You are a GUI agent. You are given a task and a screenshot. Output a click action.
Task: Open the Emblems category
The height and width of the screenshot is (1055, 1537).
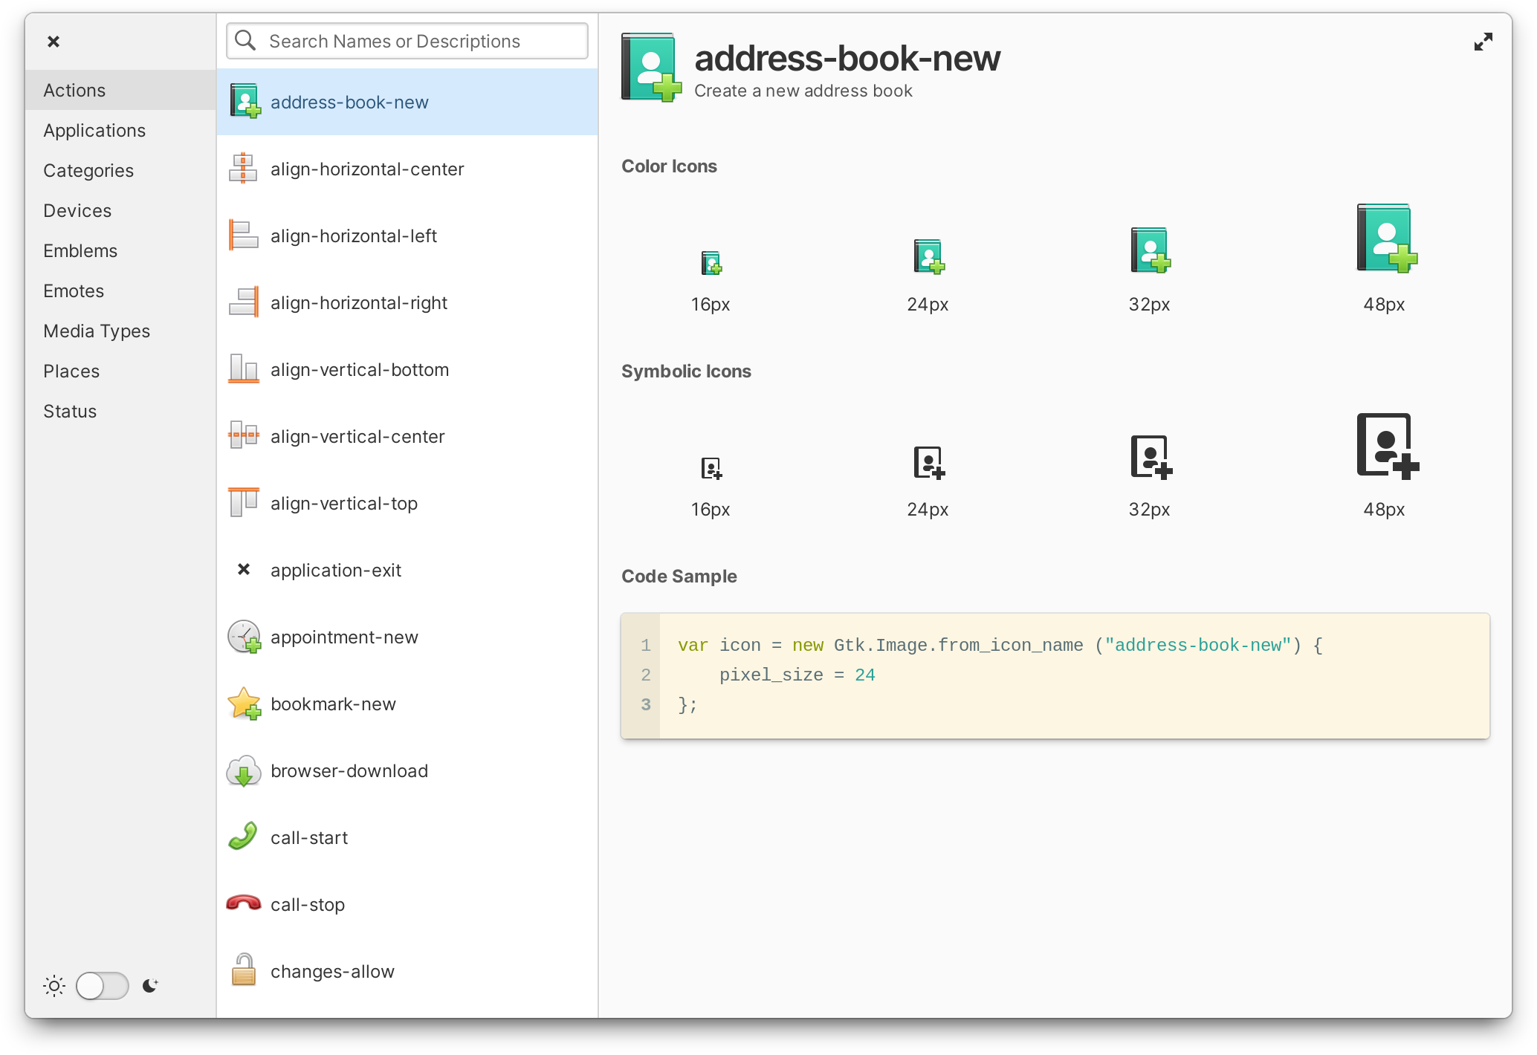[x=80, y=251]
